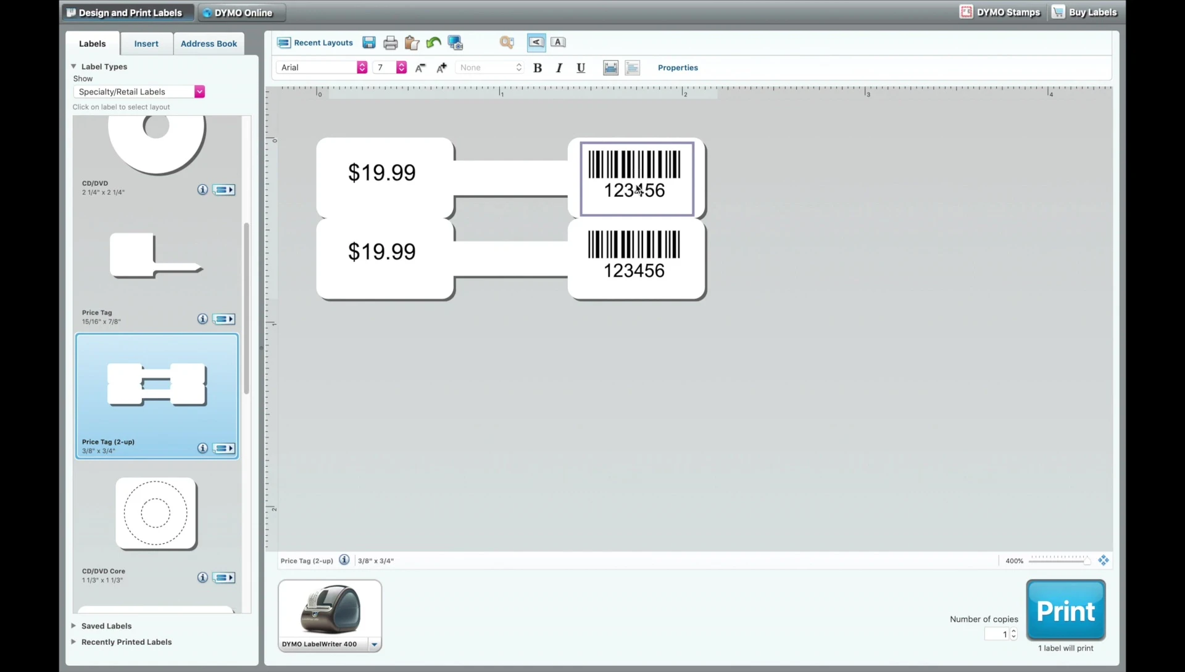The image size is (1185, 672).
Task: Increase font size with A-plus icon
Action: click(x=442, y=68)
